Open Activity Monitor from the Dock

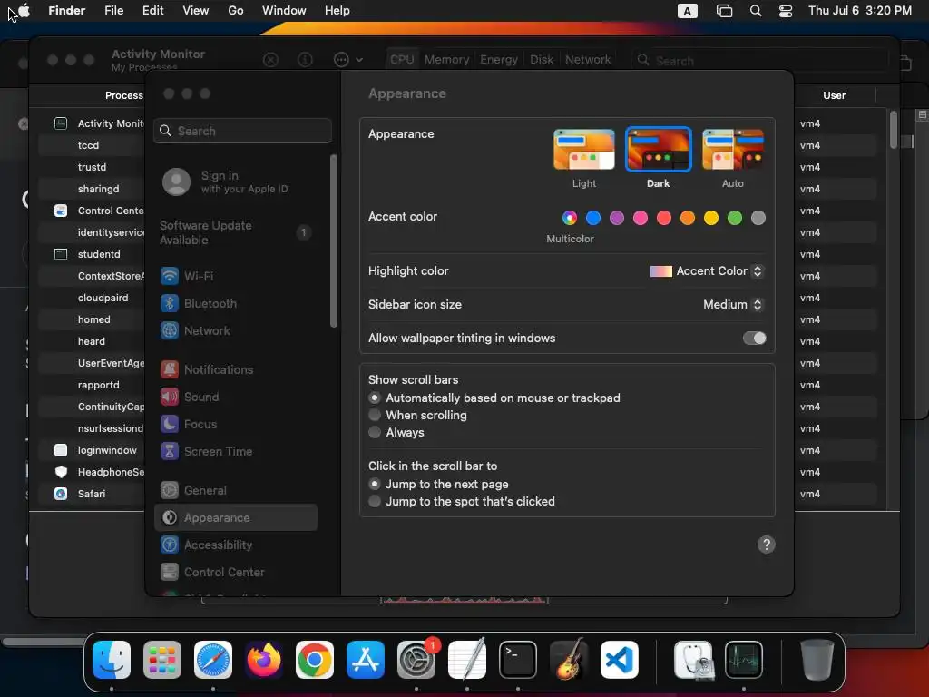point(744,660)
